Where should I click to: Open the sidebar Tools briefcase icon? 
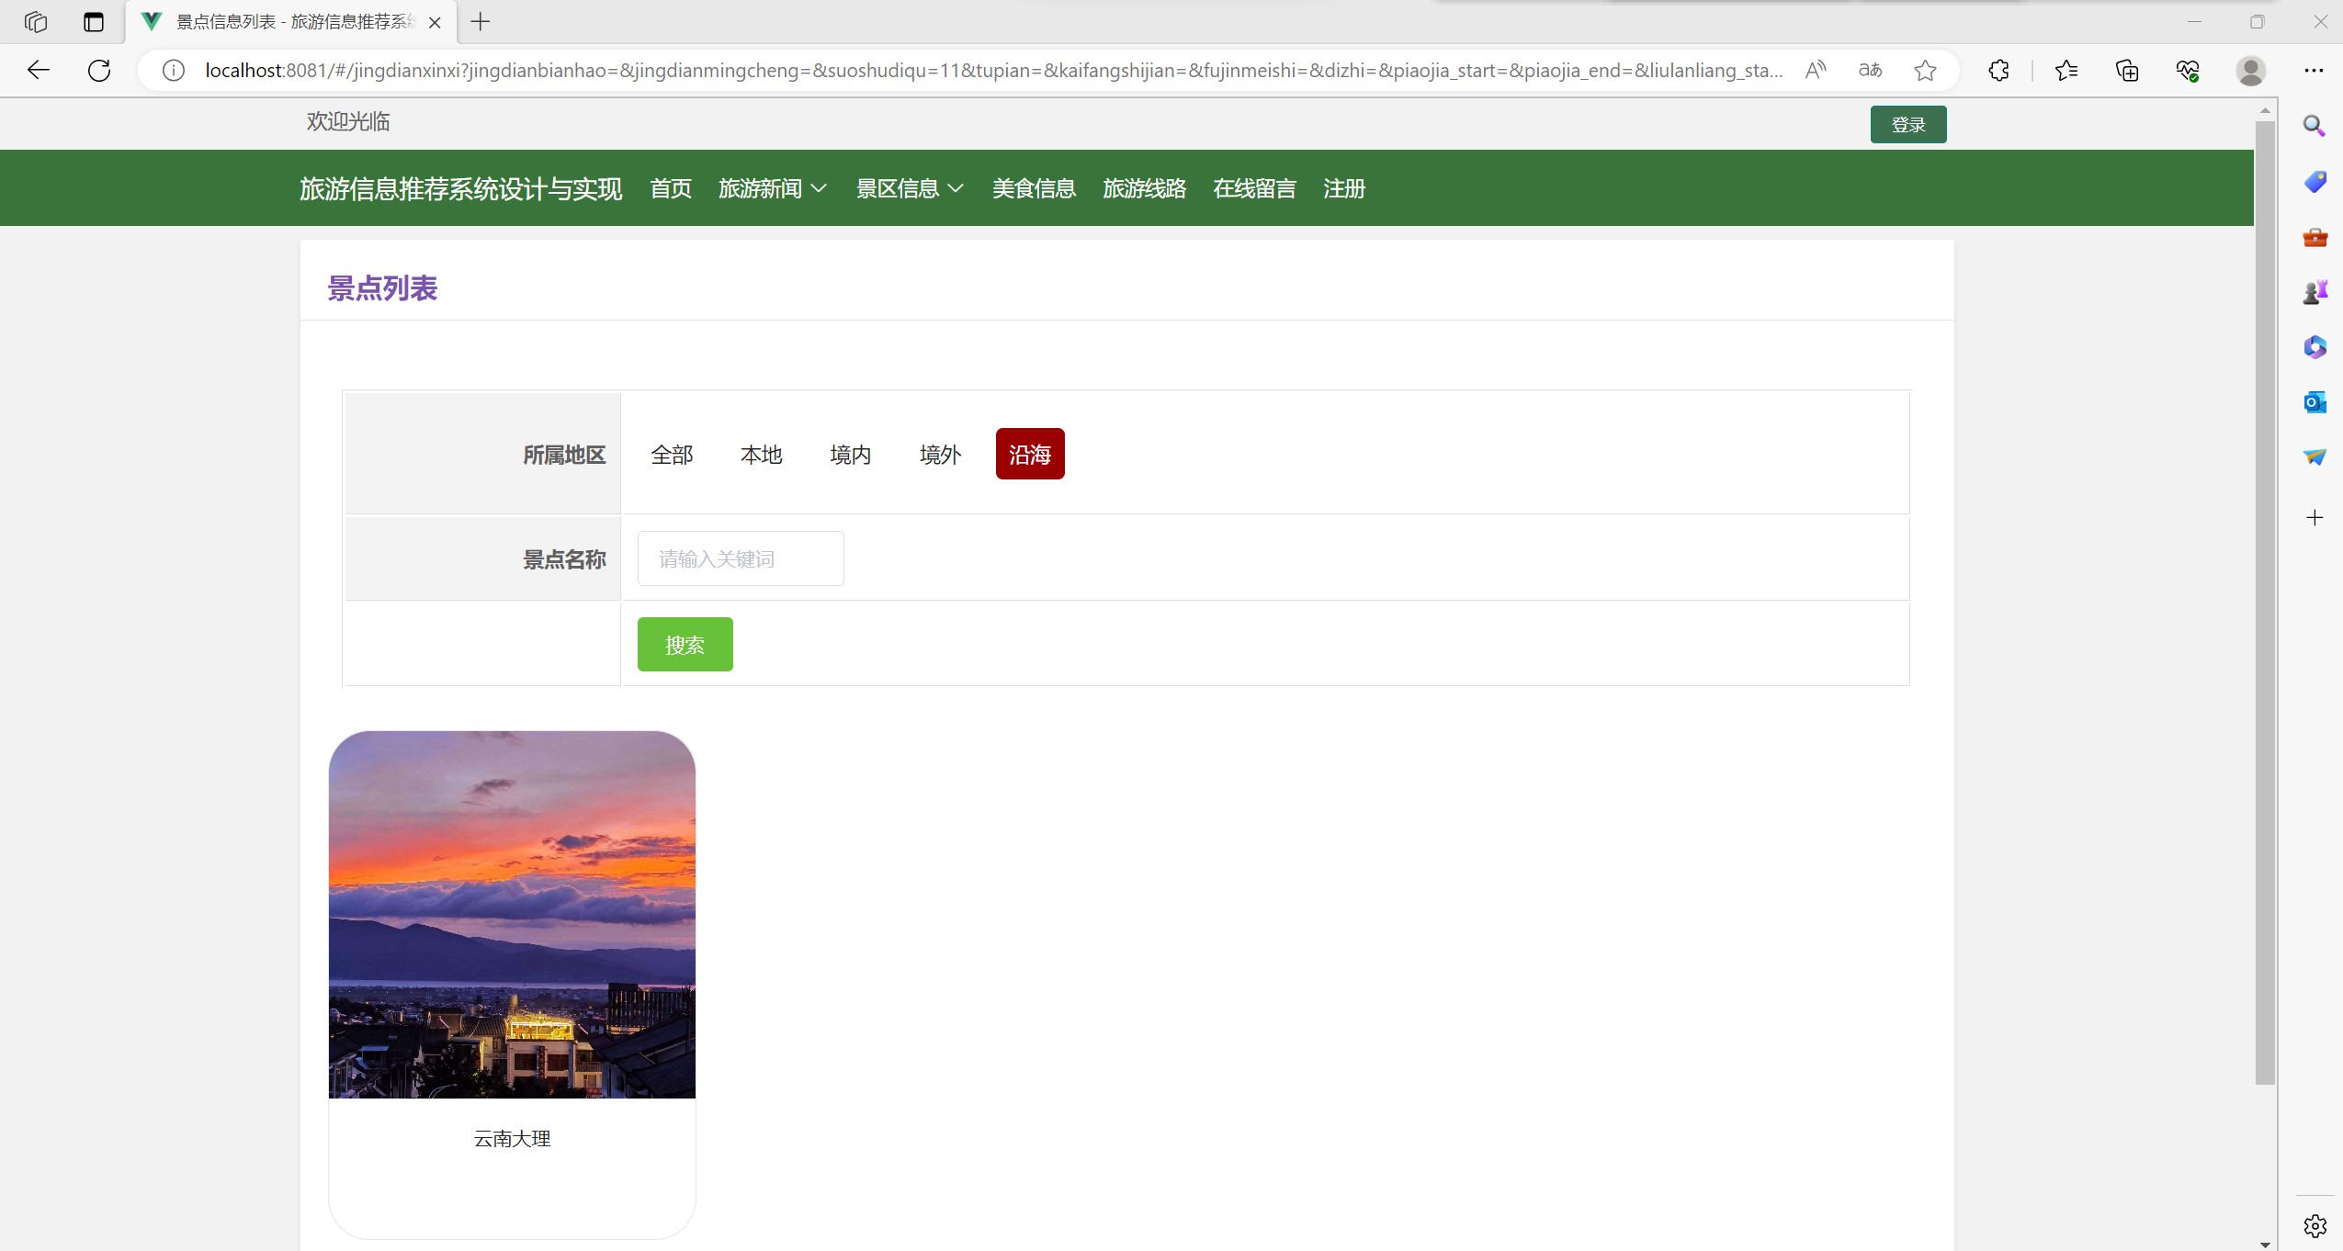pos(2315,237)
